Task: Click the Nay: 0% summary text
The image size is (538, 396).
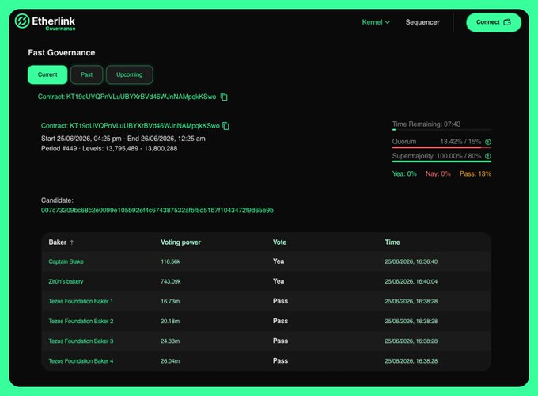Action: [x=438, y=174]
